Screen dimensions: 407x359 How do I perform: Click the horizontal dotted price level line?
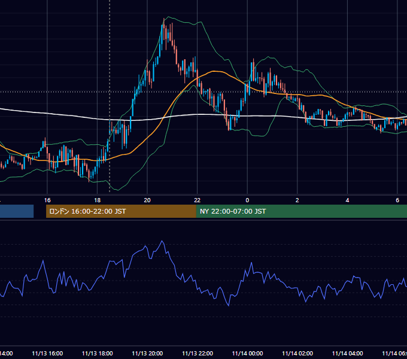(203, 92)
